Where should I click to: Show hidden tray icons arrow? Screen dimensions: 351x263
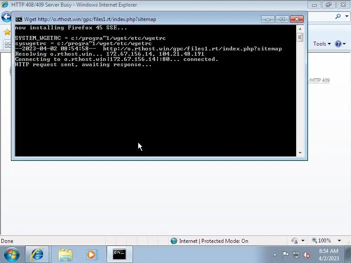pyautogui.click(x=275, y=255)
